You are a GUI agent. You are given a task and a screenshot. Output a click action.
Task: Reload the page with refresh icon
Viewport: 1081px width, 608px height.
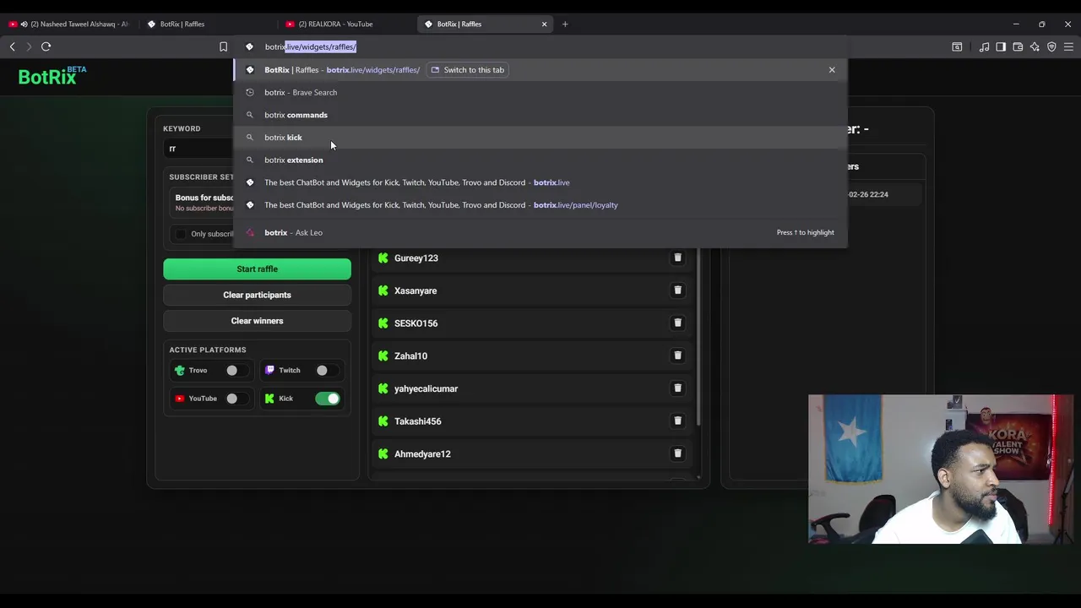coord(46,46)
